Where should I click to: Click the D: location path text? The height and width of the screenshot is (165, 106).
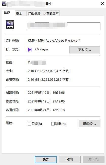pyautogui.click(x=37, y=62)
